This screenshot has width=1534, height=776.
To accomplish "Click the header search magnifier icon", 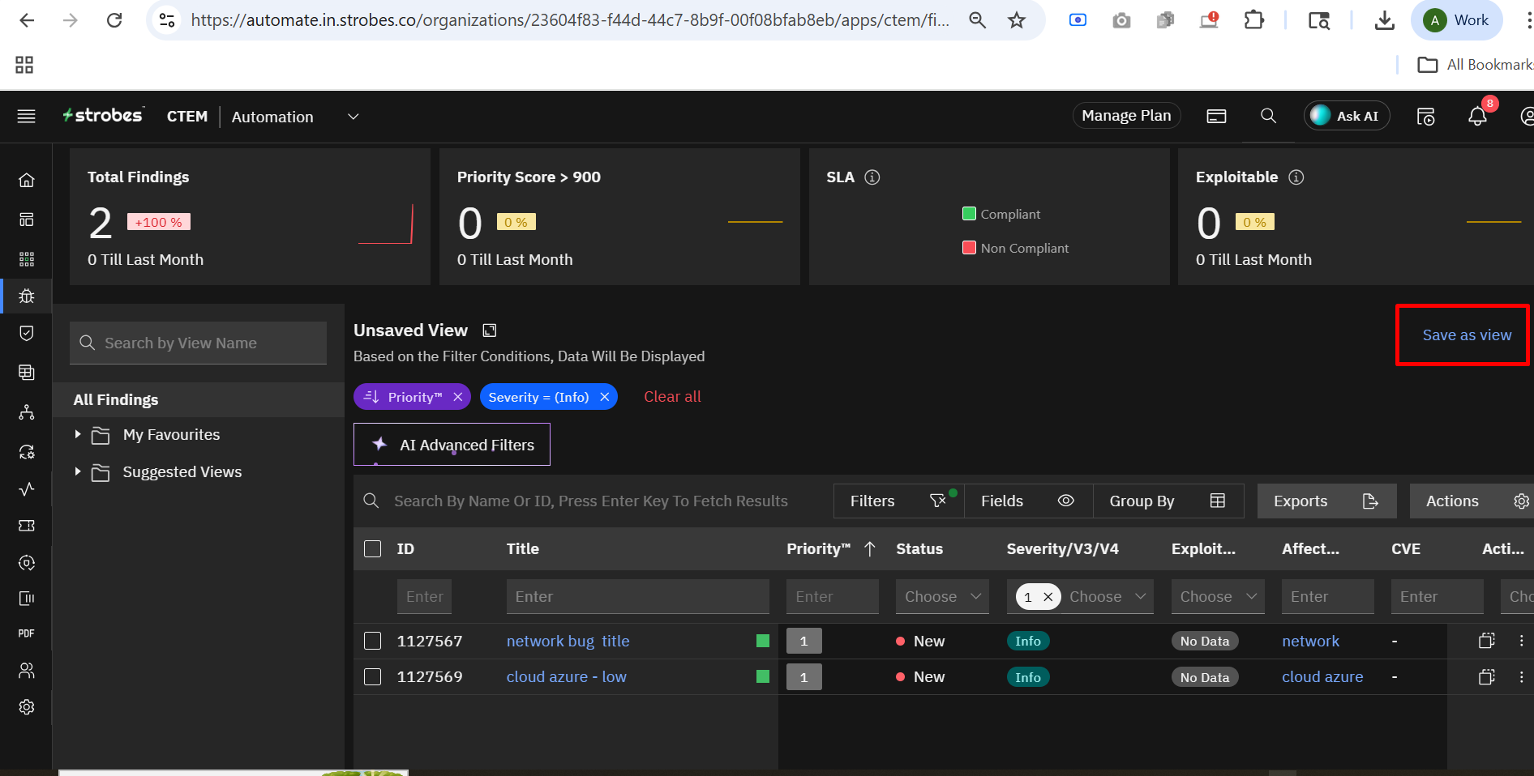I will tap(1268, 116).
